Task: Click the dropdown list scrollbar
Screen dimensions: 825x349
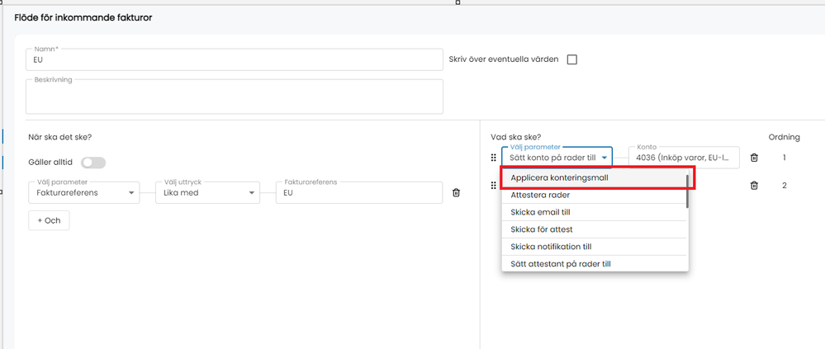Action: 686,191
